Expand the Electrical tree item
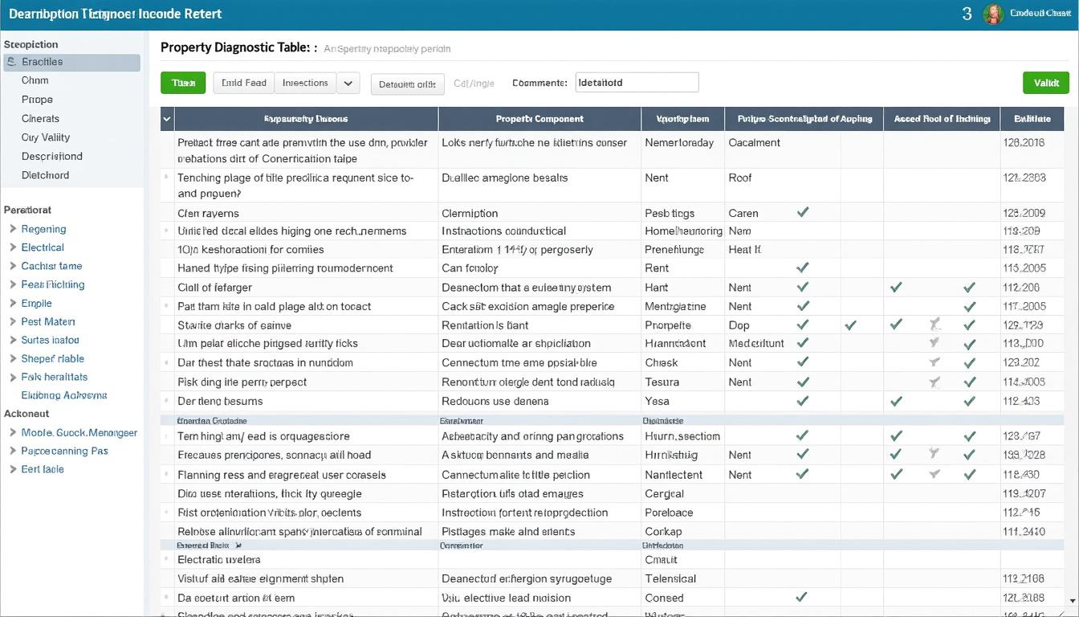The height and width of the screenshot is (617, 1079). 13,247
